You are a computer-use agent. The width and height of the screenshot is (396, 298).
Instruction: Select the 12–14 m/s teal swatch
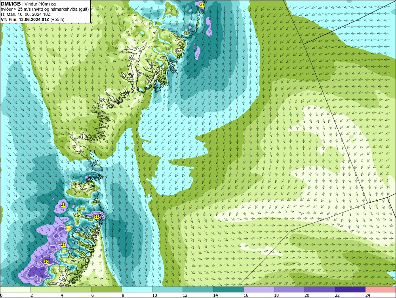(198, 289)
